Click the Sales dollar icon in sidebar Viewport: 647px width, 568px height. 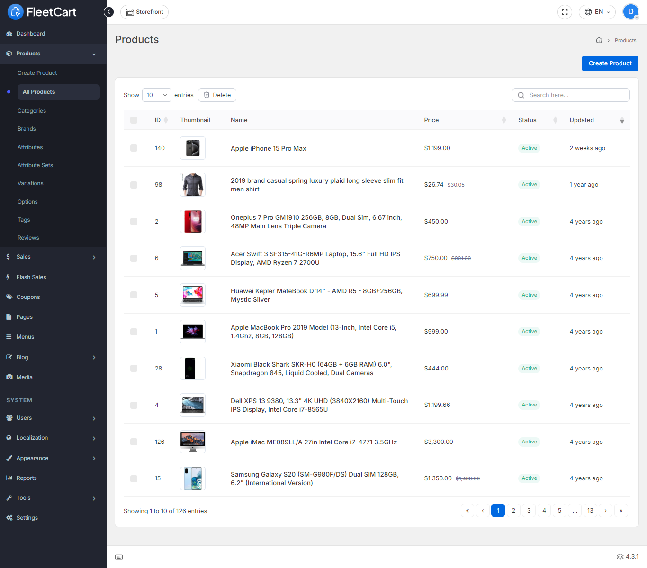tap(8, 257)
